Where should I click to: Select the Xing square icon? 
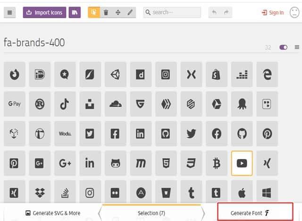[x=15, y=192]
